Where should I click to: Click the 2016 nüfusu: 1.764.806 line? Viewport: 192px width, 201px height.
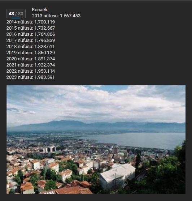point(31,34)
